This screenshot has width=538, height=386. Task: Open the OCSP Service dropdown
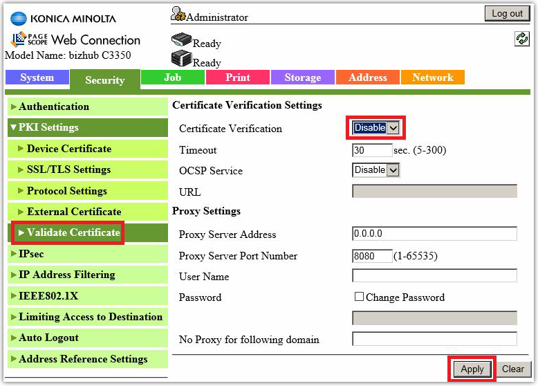pos(375,170)
